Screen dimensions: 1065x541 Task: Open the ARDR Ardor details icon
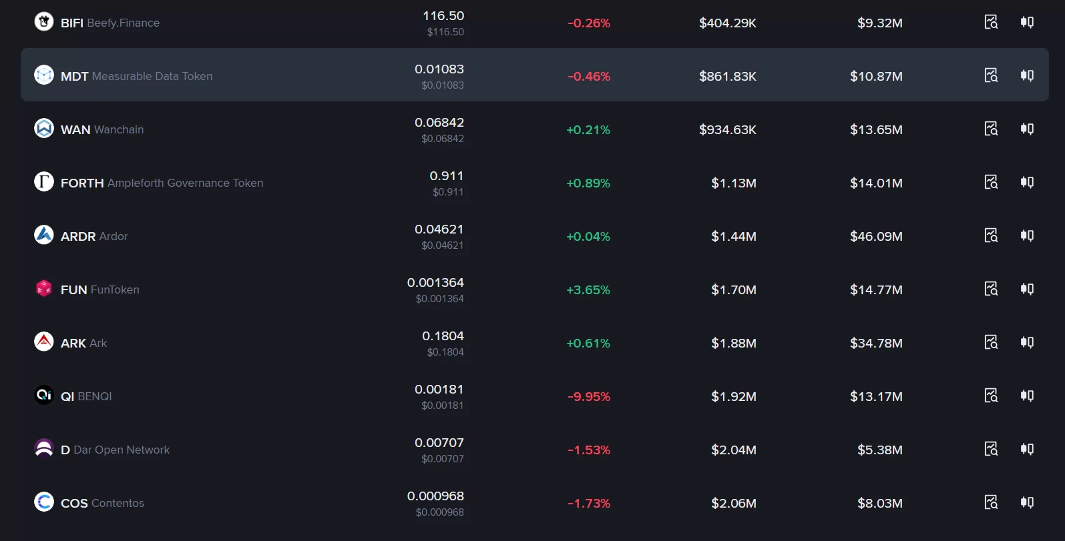click(x=991, y=235)
